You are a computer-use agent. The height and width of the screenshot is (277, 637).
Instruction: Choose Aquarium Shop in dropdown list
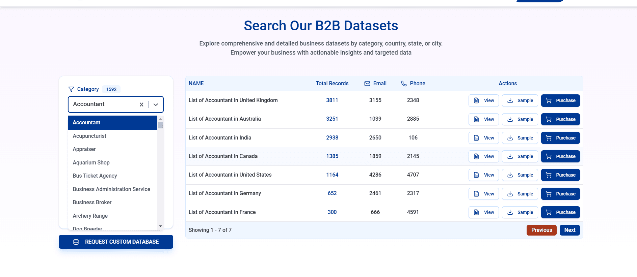[x=91, y=162]
